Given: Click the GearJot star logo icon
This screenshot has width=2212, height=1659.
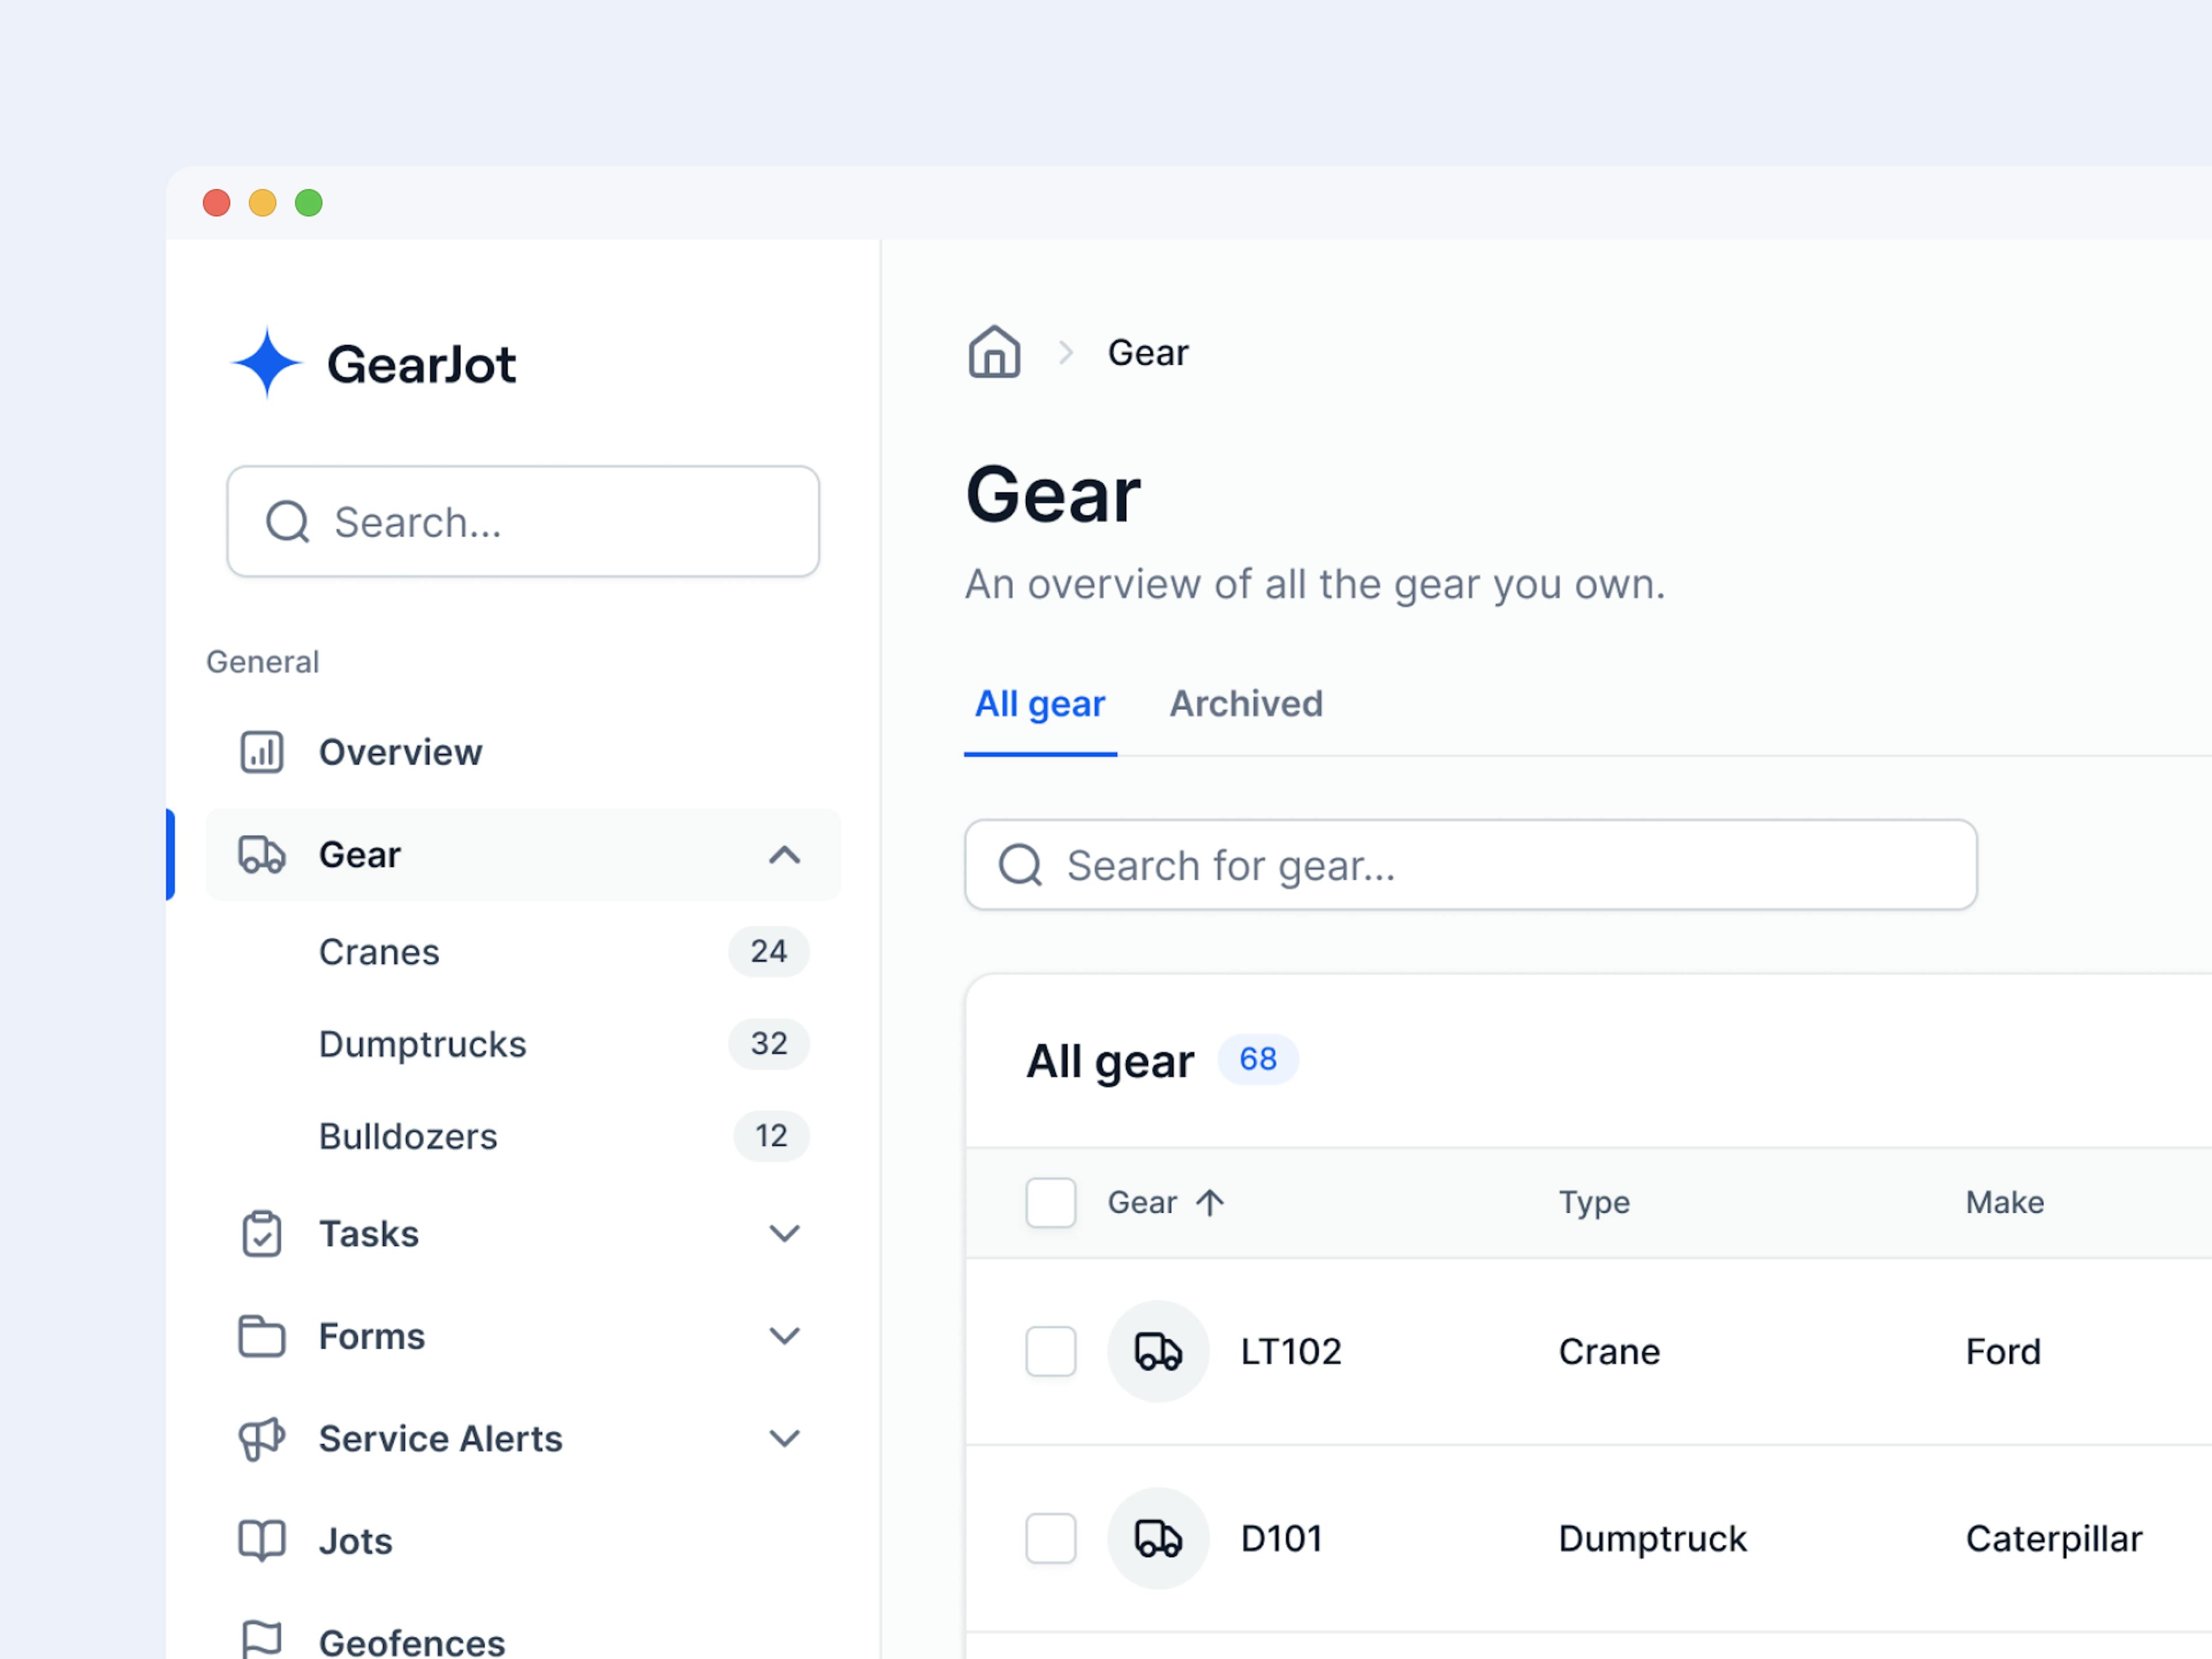Looking at the screenshot, I should [x=266, y=363].
